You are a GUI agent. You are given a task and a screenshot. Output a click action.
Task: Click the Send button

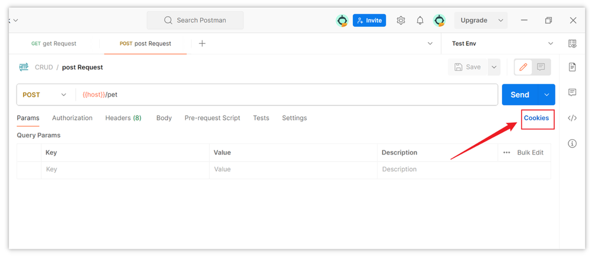(x=519, y=95)
